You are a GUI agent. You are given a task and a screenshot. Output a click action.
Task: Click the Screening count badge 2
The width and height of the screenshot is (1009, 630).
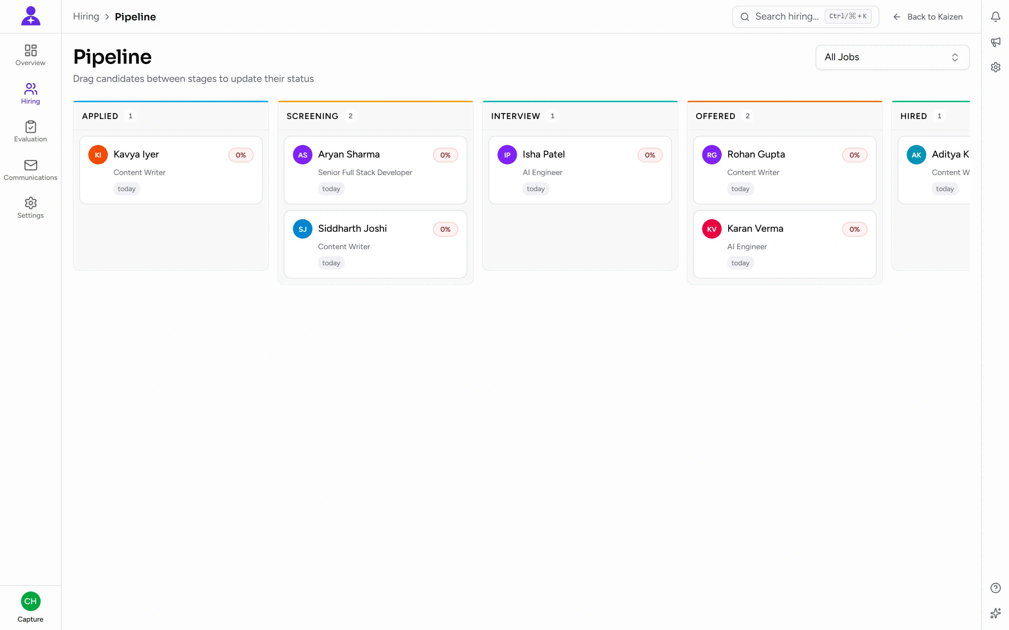350,116
